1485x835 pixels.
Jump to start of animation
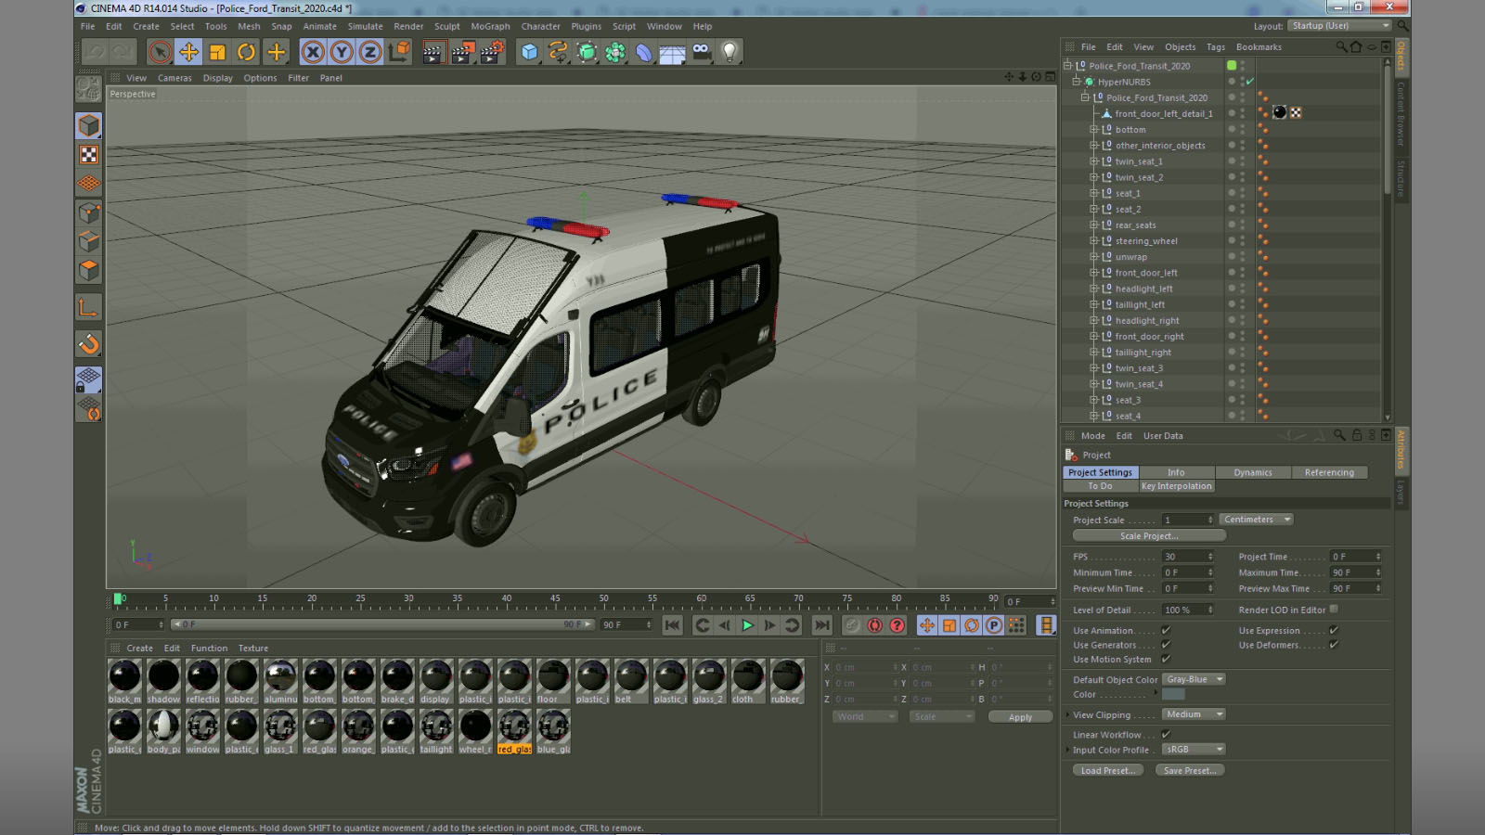click(x=673, y=625)
